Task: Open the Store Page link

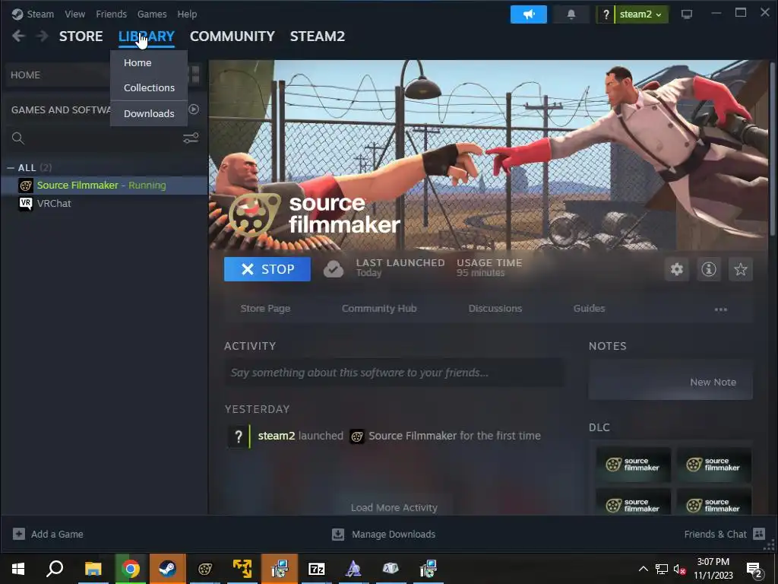Action: [x=265, y=309]
